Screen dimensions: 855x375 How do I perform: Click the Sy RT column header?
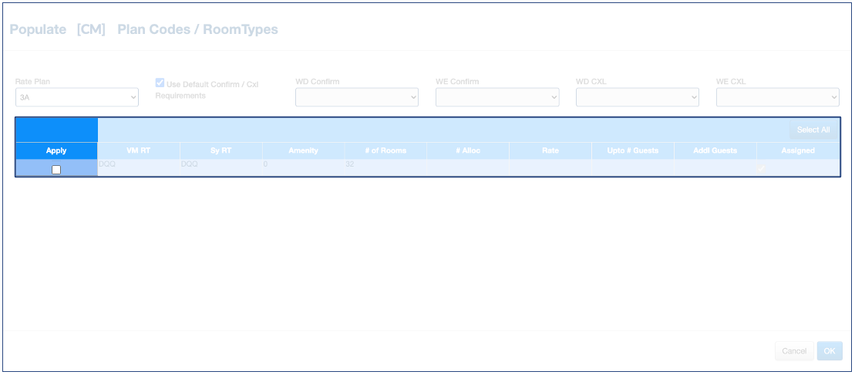pyautogui.click(x=220, y=150)
